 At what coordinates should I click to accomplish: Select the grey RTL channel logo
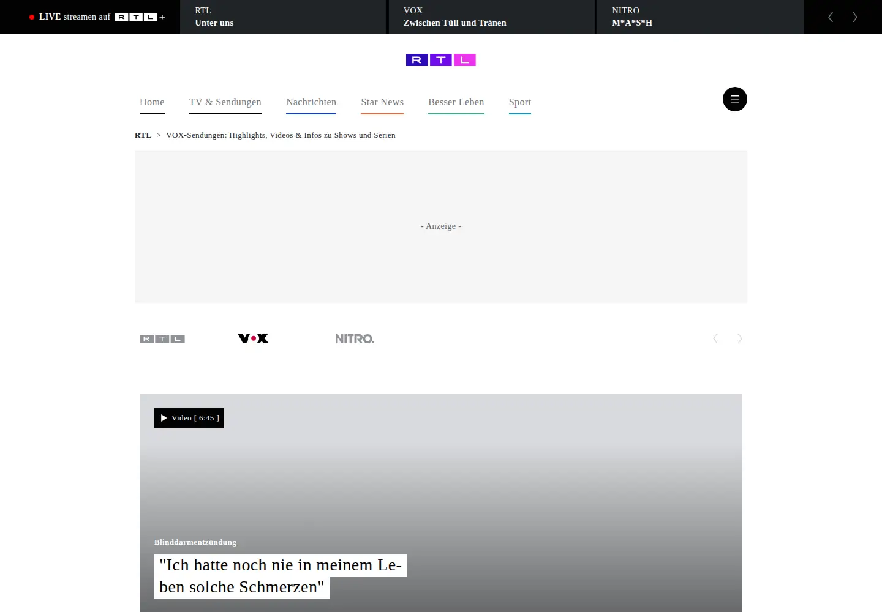tap(162, 338)
